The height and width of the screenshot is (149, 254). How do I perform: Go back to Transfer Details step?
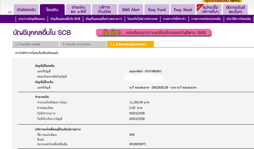36,44
